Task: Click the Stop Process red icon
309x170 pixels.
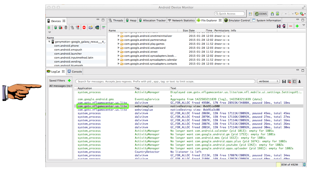Action: tap(84, 27)
